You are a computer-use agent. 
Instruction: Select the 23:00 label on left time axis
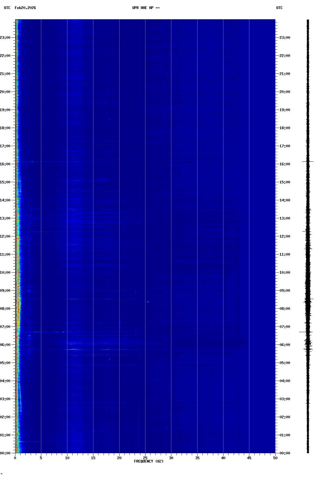pos(5,38)
